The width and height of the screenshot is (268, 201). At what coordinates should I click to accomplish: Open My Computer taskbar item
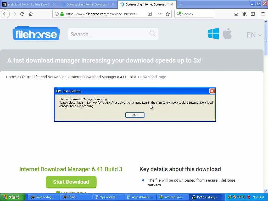108,197
